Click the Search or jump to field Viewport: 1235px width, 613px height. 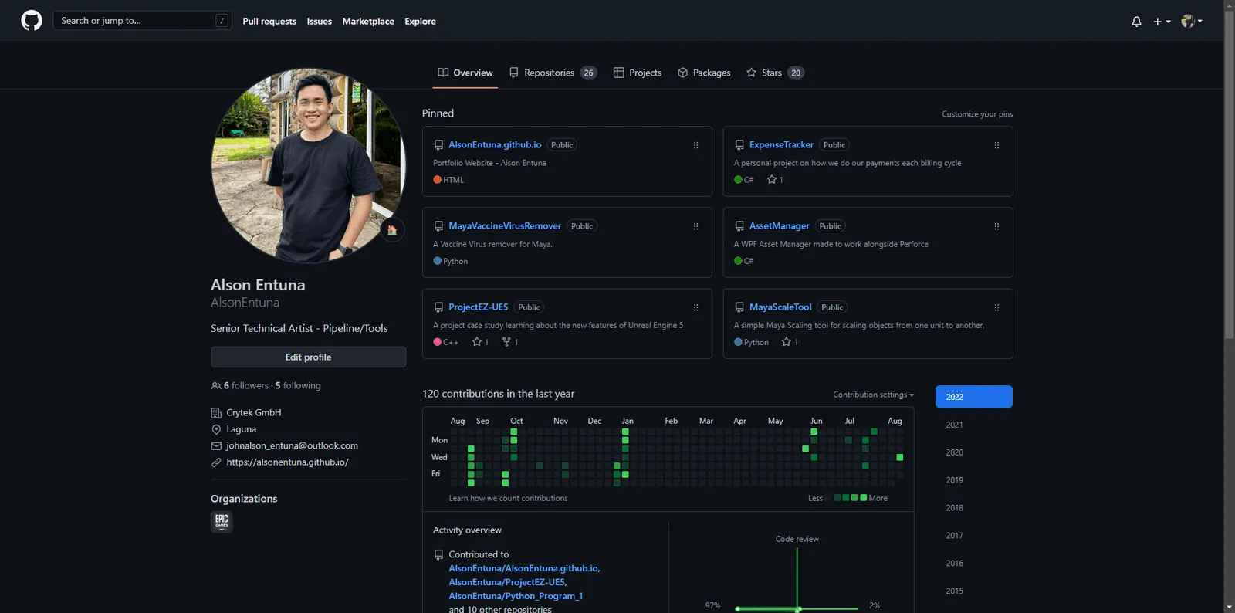[x=142, y=21]
